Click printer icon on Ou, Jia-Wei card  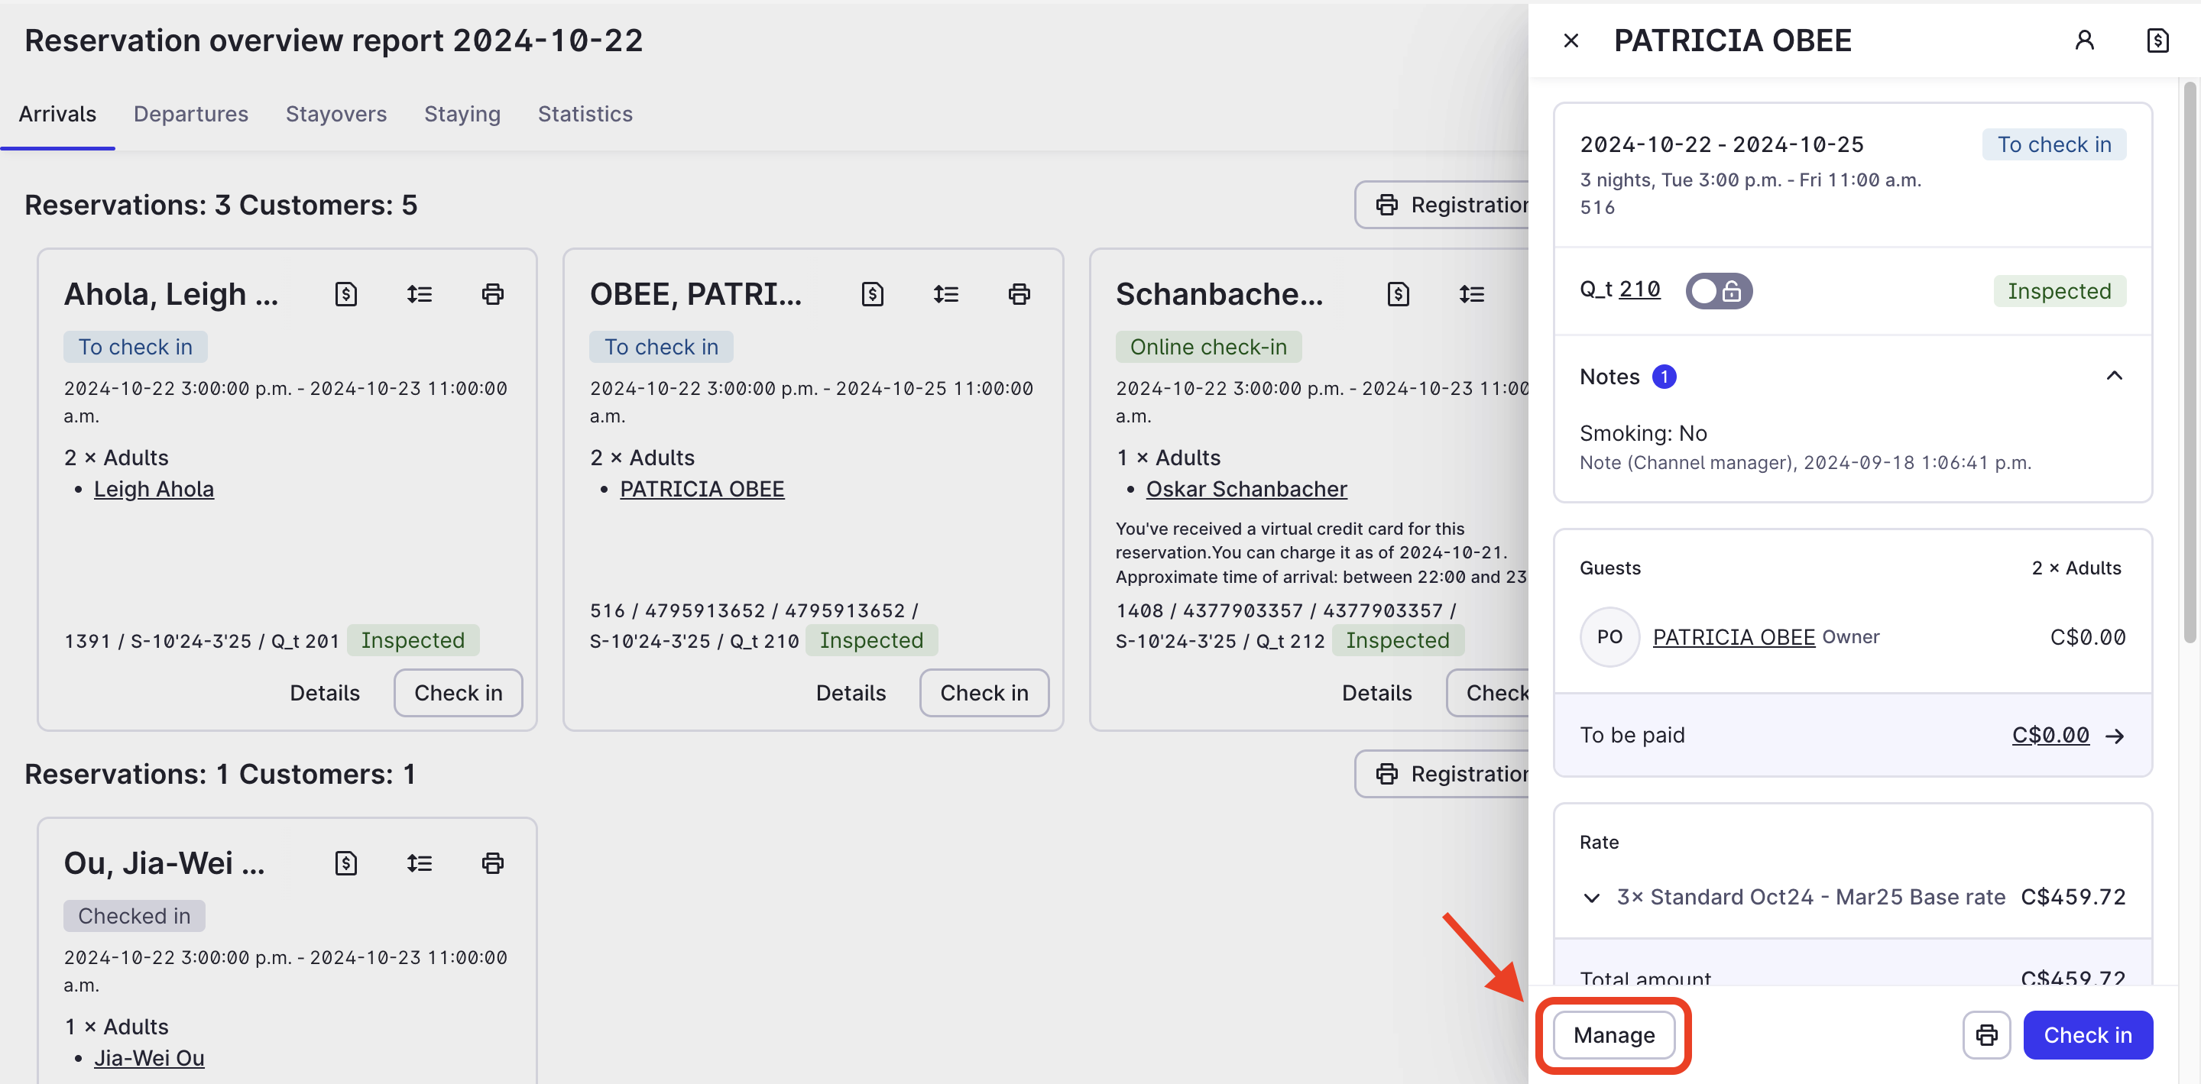coord(492,862)
